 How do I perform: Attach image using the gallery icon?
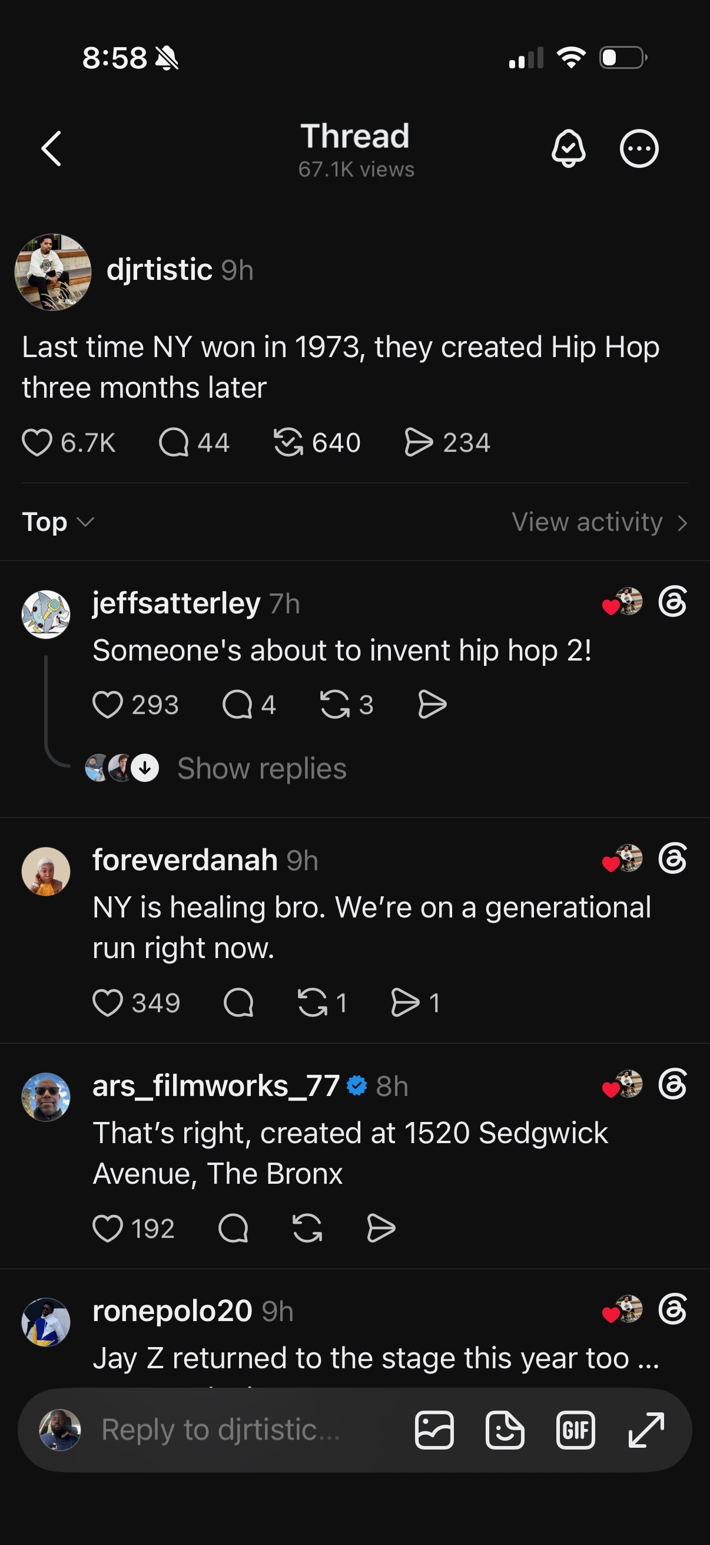(434, 1430)
